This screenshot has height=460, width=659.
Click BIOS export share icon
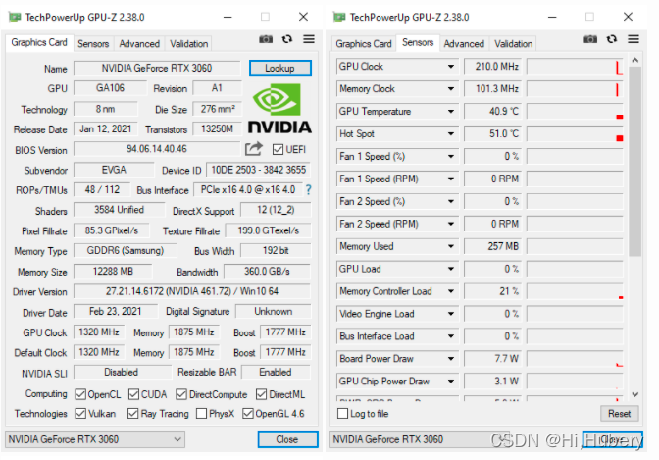(254, 149)
